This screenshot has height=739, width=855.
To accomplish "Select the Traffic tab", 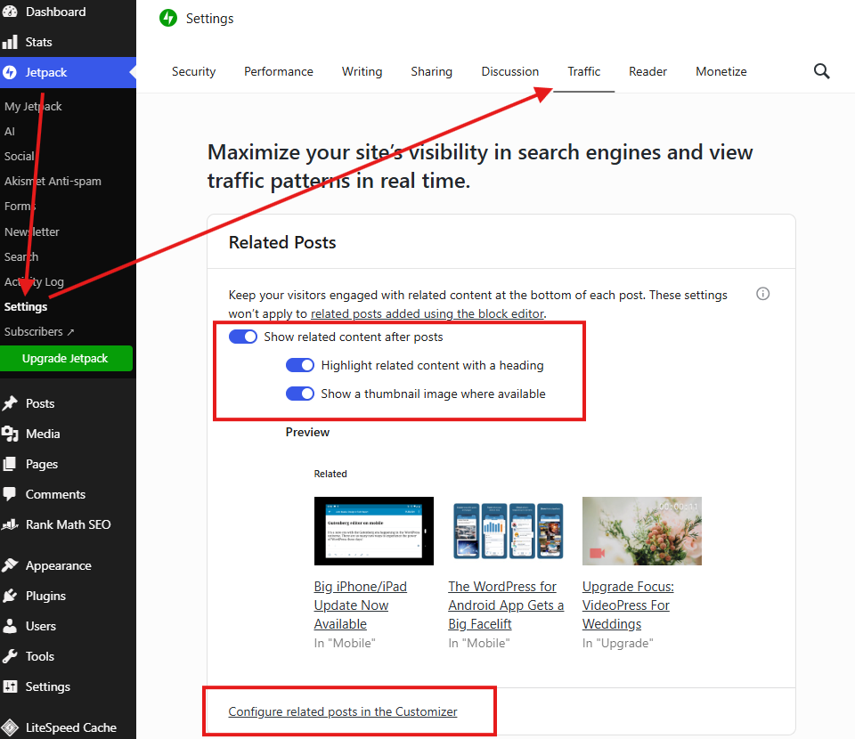I will pyautogui.click(x=584, y=71).
